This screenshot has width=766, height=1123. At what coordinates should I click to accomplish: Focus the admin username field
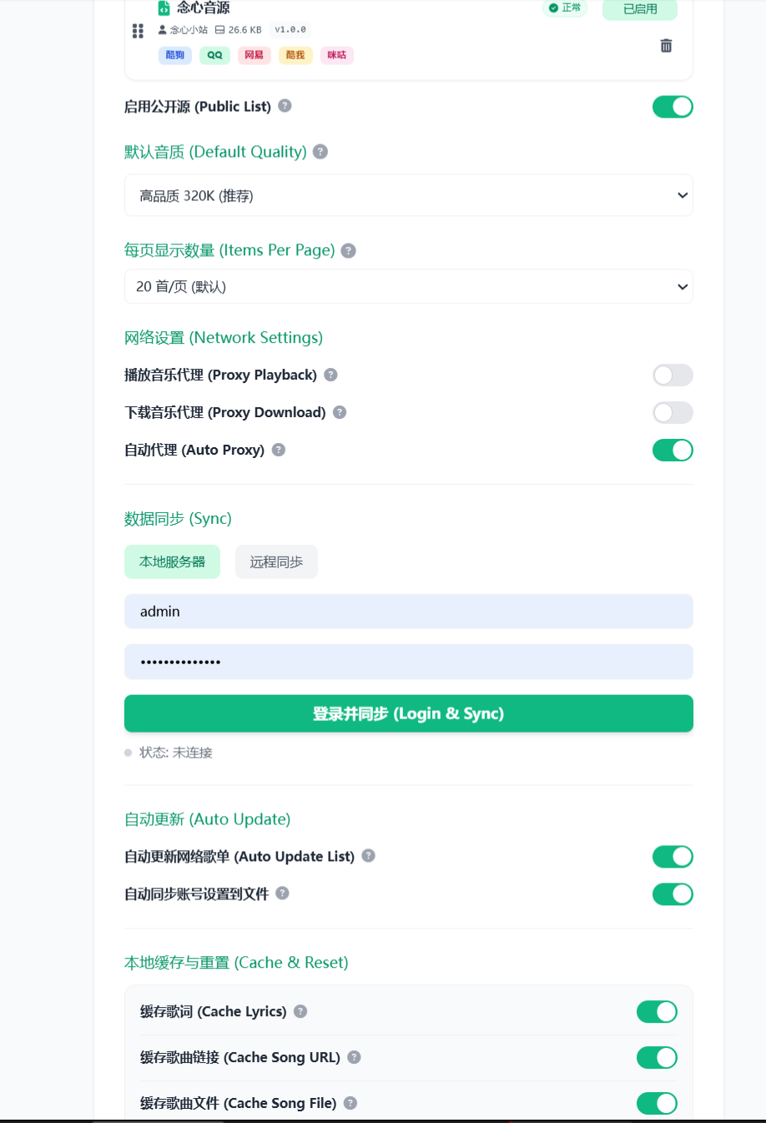pos(409,612)
